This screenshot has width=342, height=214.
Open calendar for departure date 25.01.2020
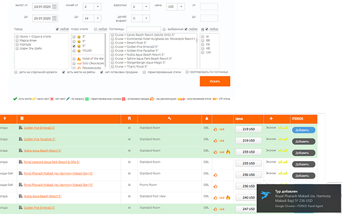55,18
